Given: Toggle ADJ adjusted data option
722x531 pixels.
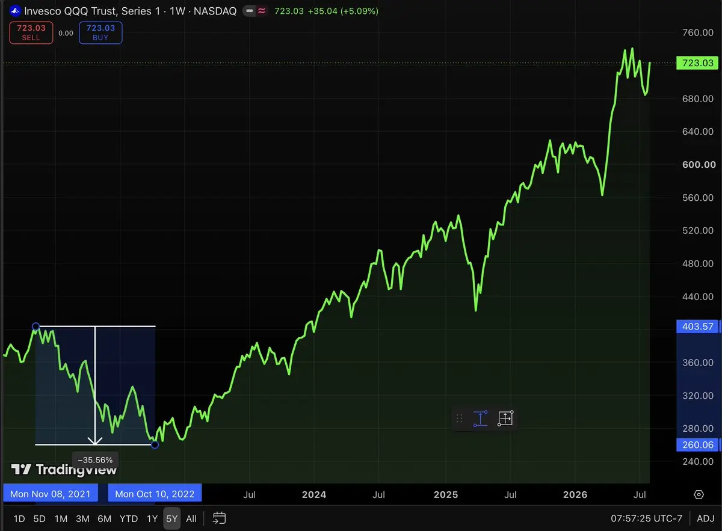Looking at the screenshot, I should coord(706,518).
